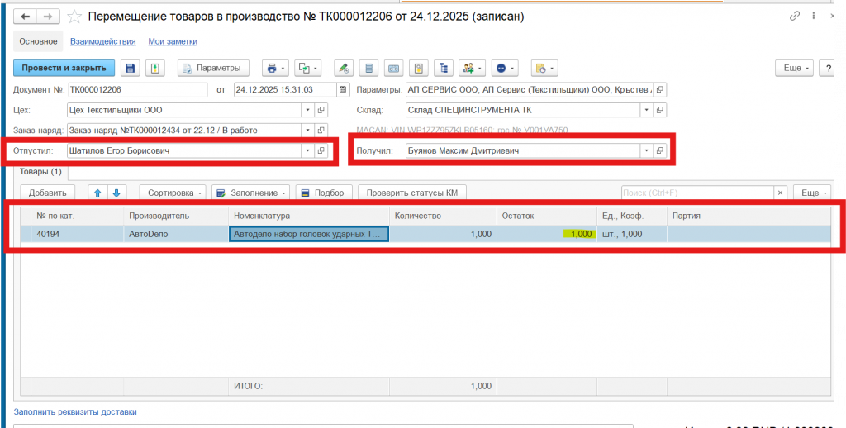846x428 pixels.
Task: Click the Проверить статусы КМ button
Action: (411, 193)
